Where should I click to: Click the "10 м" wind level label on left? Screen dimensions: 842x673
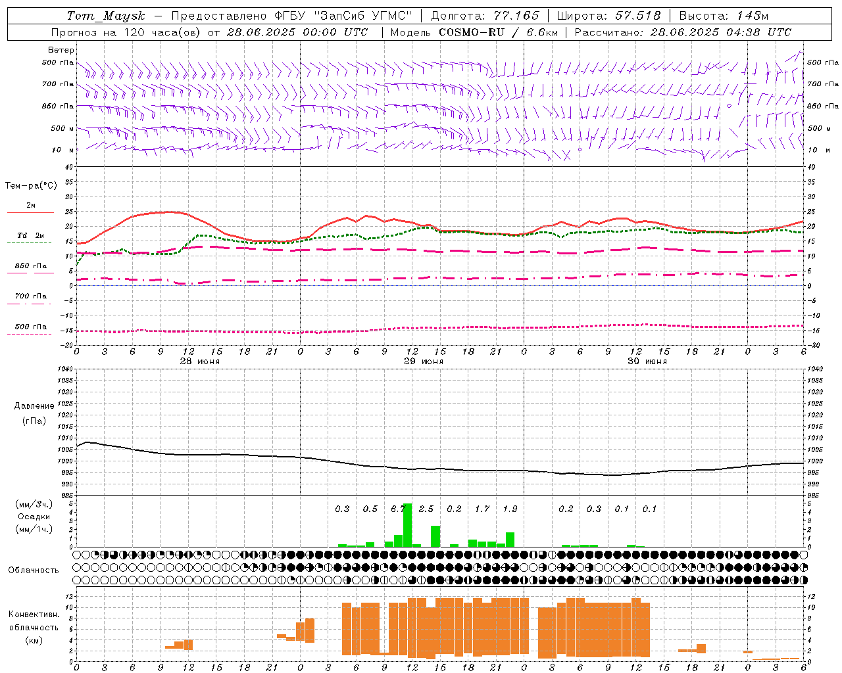point(64,150)
